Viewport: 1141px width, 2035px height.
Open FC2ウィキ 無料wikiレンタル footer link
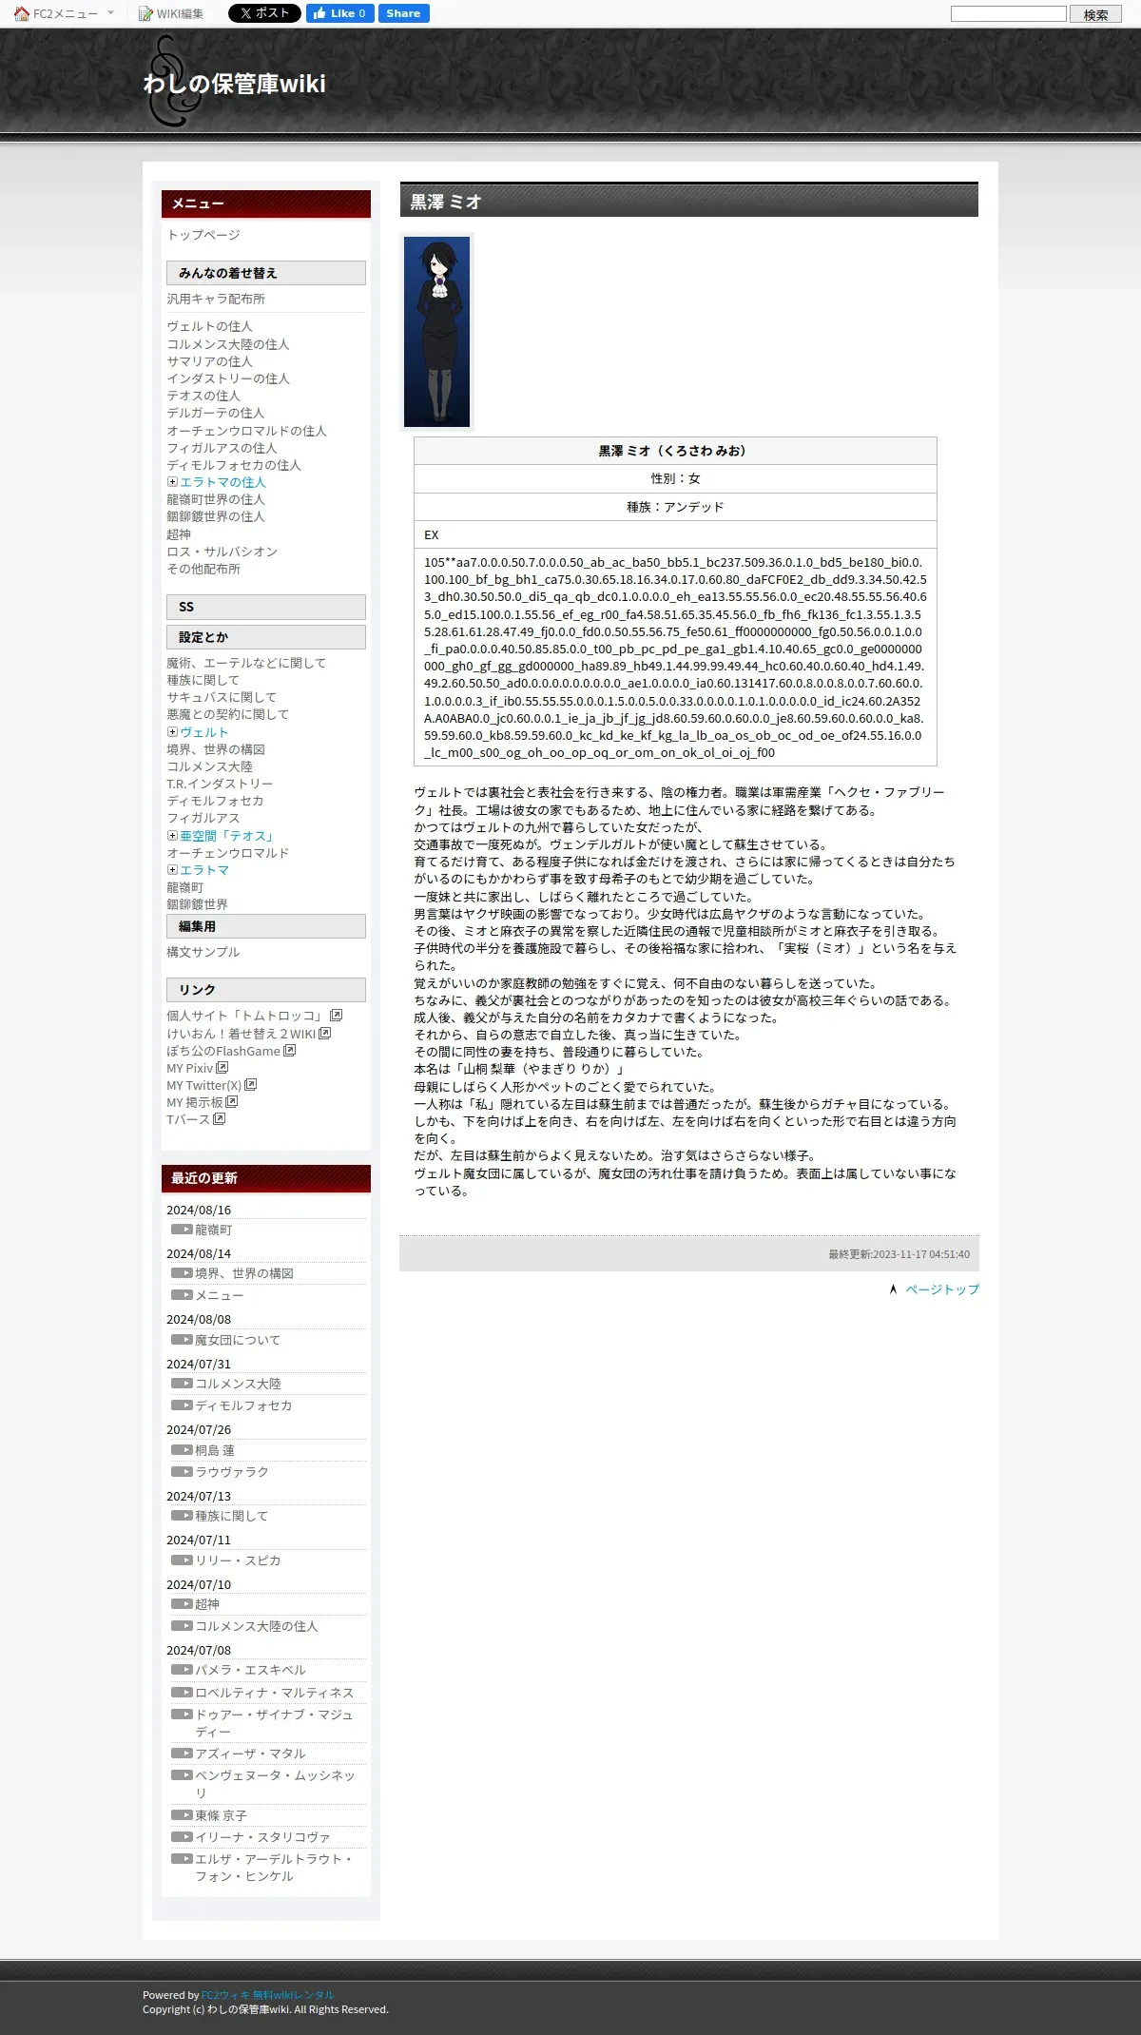tap(268, 1995)
